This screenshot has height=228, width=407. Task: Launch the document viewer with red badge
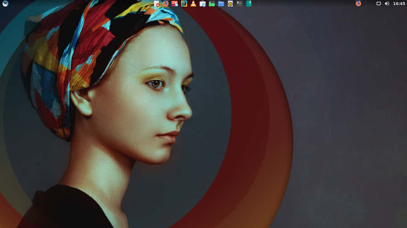157,4
